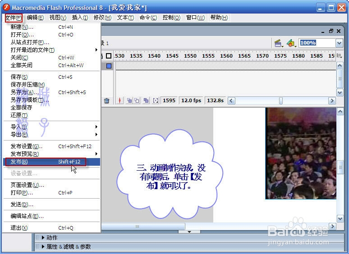
Task: Click frame 1550 on the timeline ruler
Action: [190, 56]
